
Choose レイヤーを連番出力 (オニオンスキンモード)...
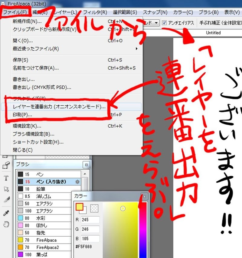(x=71, y=107)
